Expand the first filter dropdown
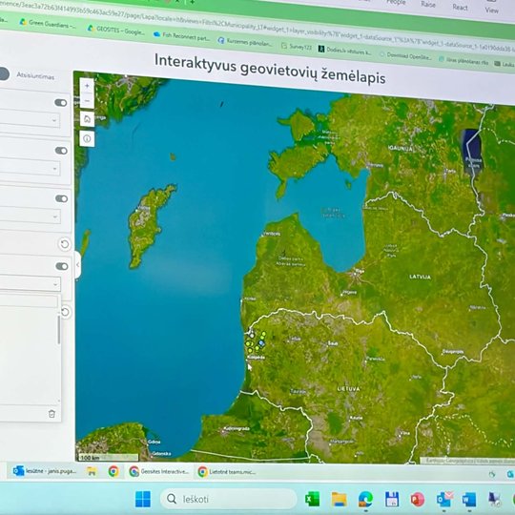 [29, 120]
